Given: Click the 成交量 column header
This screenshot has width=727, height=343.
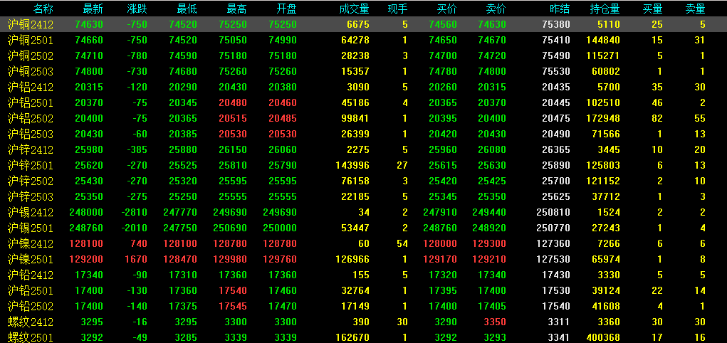Looking at the screenshot, I should [354, 9].
